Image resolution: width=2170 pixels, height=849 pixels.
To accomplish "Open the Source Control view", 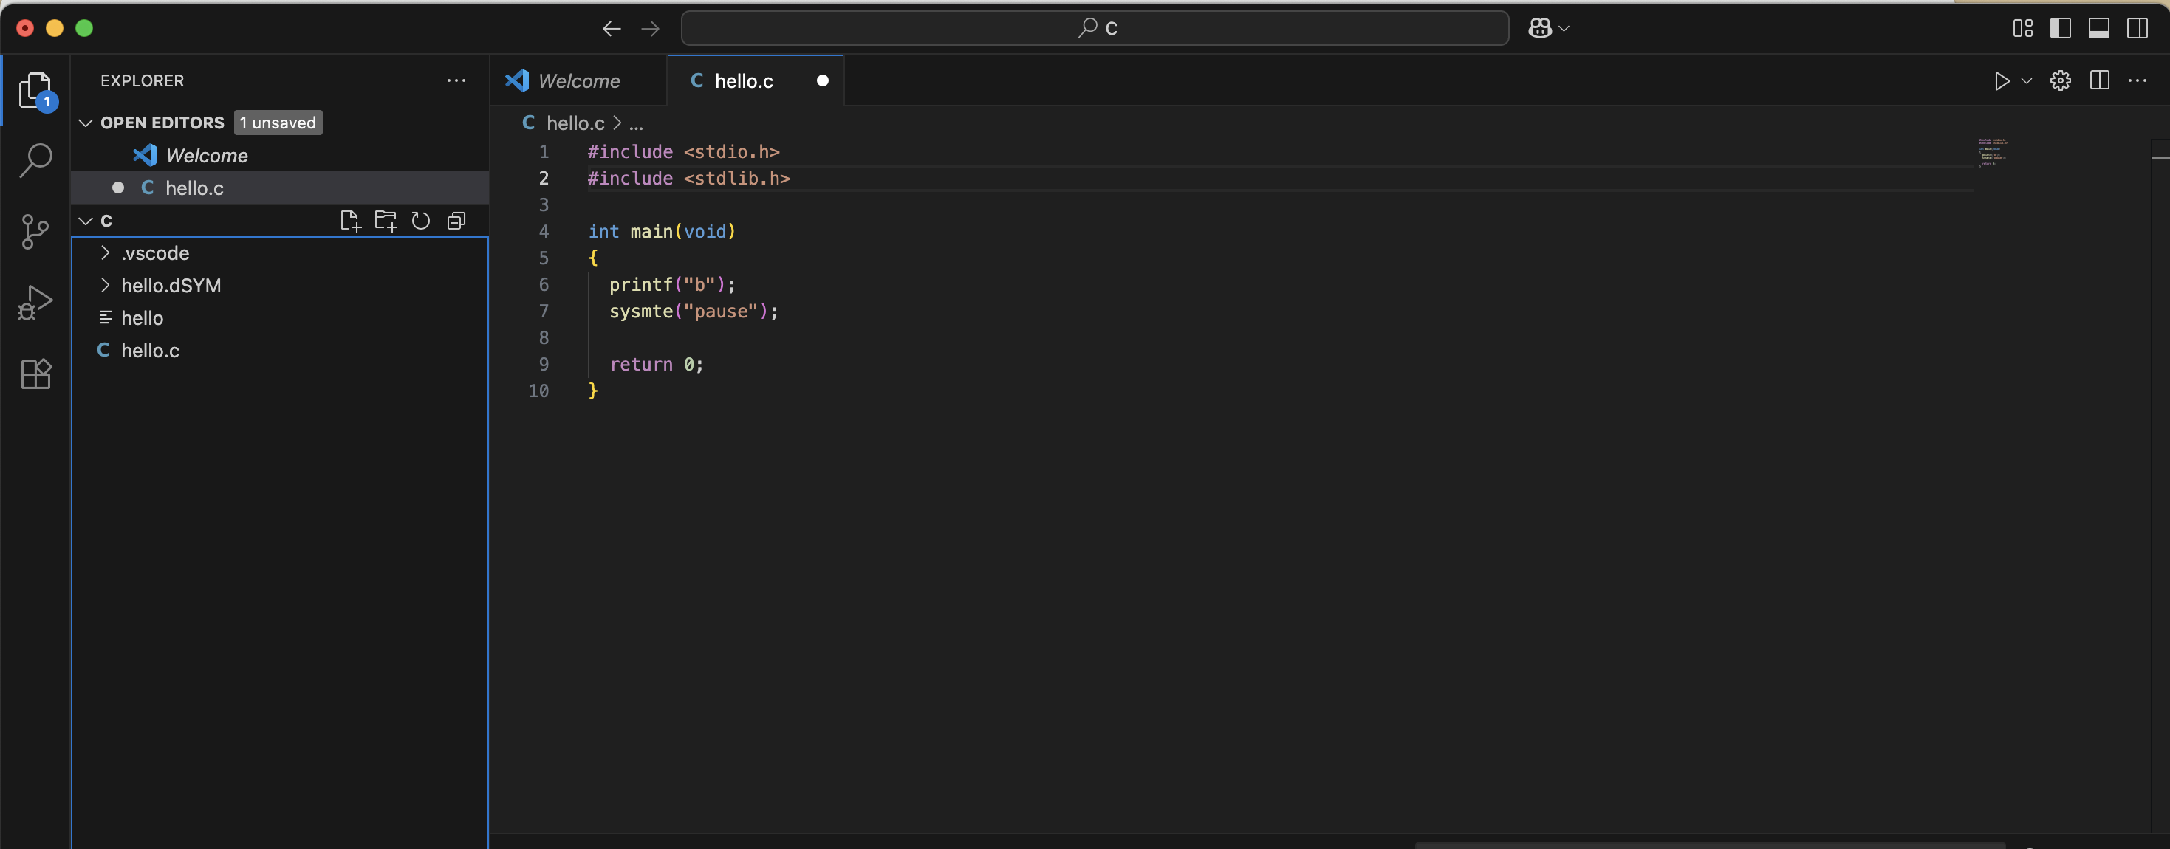I will click(35, 231).
